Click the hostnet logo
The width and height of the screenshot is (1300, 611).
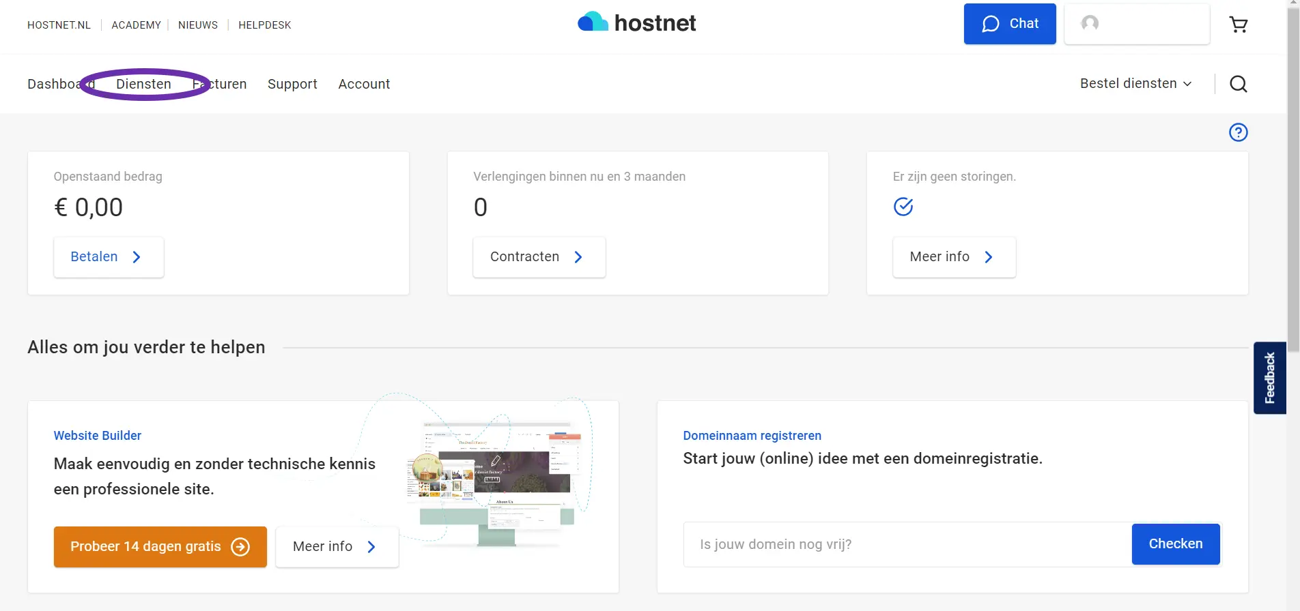(636, 23)
